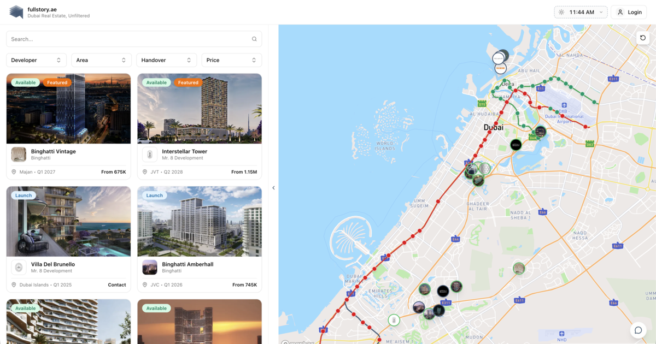Click the Villa Del Brunello title

tap(53, 264)
